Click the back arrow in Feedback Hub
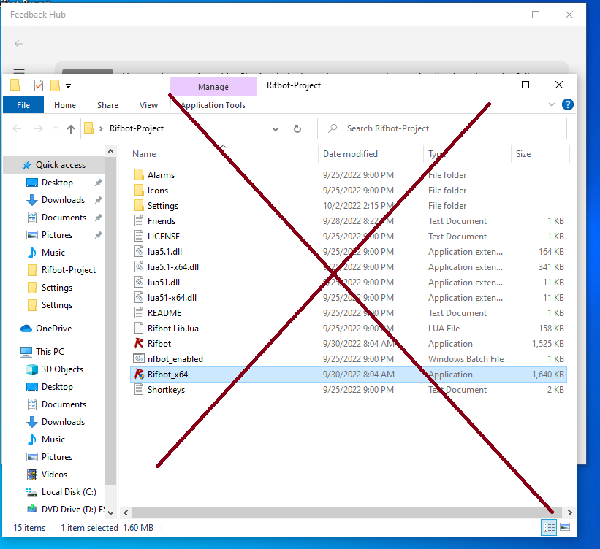The height and width of the screenshot is (549, 600). [19, 44]
